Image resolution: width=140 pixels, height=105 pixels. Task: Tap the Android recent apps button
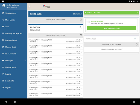[134, 102]
